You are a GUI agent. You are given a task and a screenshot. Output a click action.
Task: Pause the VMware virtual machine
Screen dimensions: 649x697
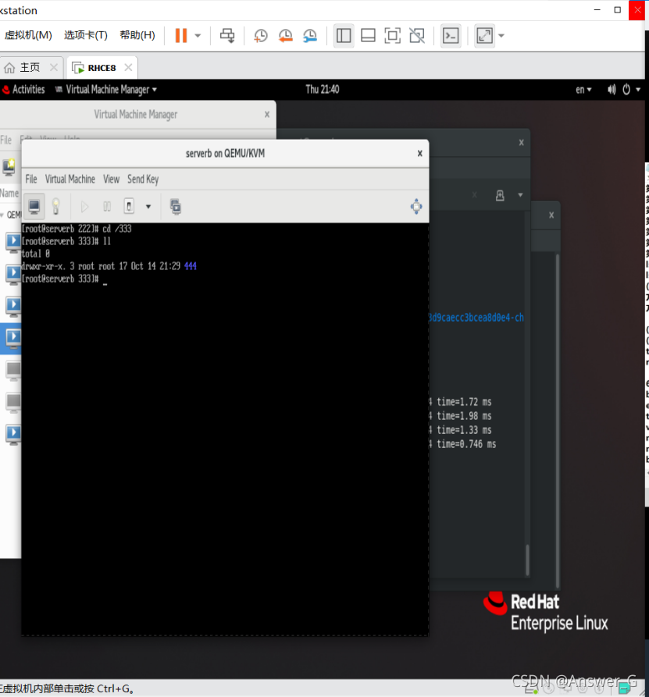point(181,36)
